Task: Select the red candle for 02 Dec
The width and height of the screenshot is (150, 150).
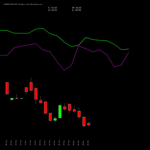Action: [x=79, y=114]
